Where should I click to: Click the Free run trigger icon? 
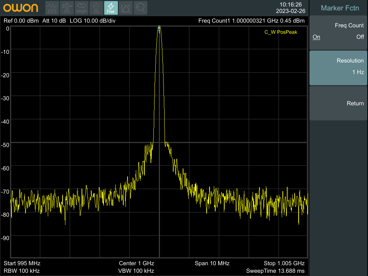[111, 8]
